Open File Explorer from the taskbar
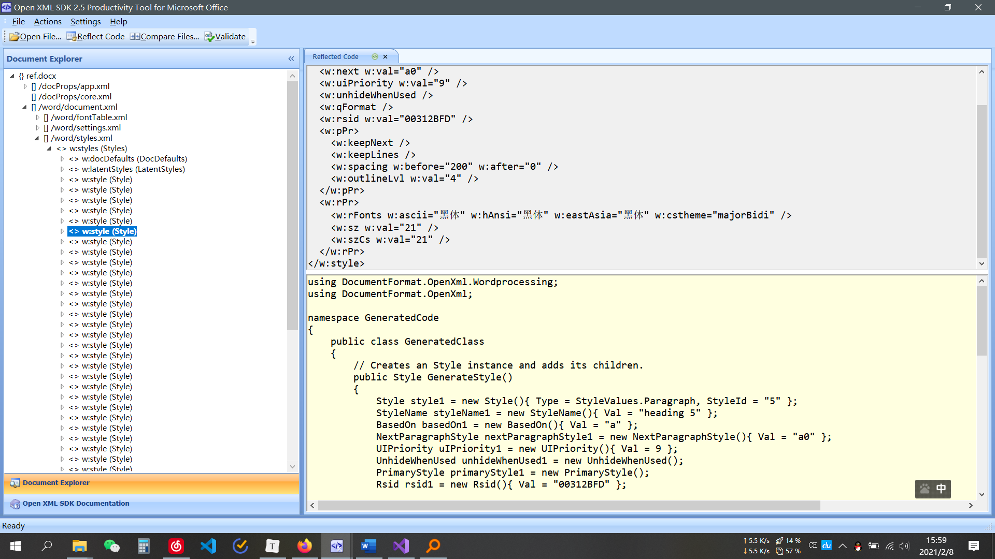The image size is (995, 559). click(79, 546)
